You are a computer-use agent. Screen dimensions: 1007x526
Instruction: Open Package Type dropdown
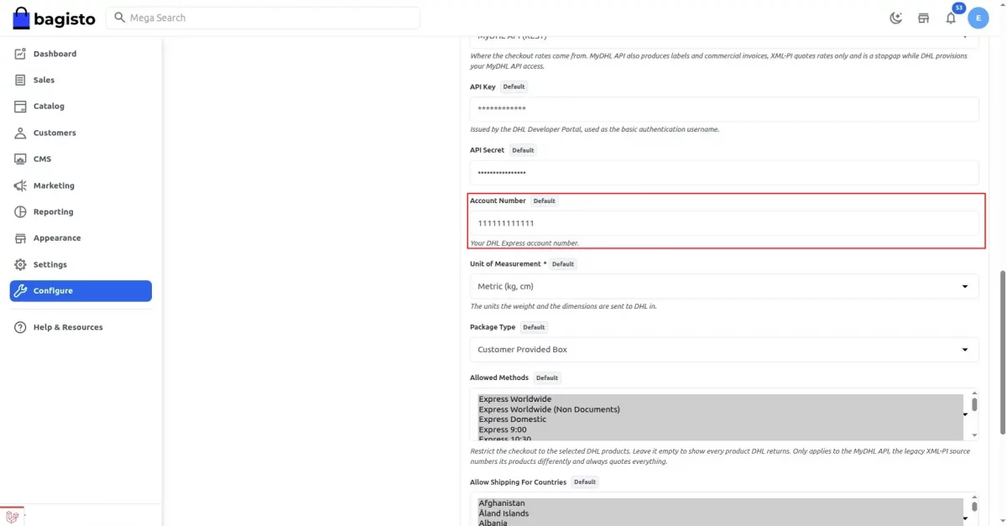724,350
